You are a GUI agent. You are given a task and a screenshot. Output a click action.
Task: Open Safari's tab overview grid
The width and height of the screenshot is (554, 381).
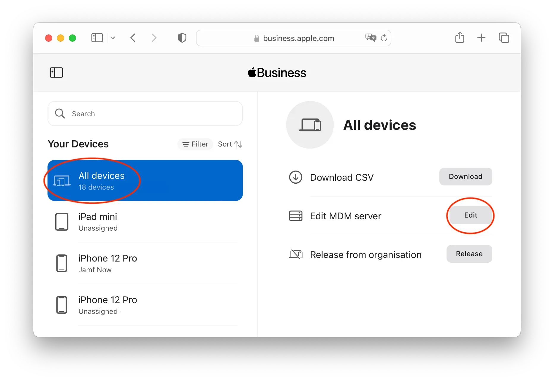pos(504,37)
